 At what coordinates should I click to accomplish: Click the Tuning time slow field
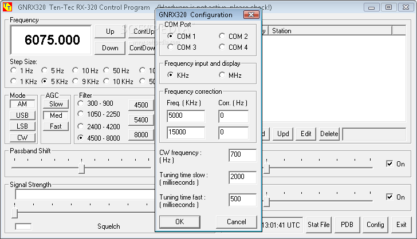(x=242, y=177)
